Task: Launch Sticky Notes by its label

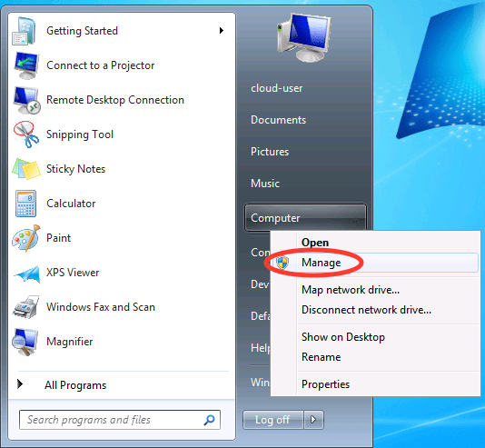Action: coord(75,169)
